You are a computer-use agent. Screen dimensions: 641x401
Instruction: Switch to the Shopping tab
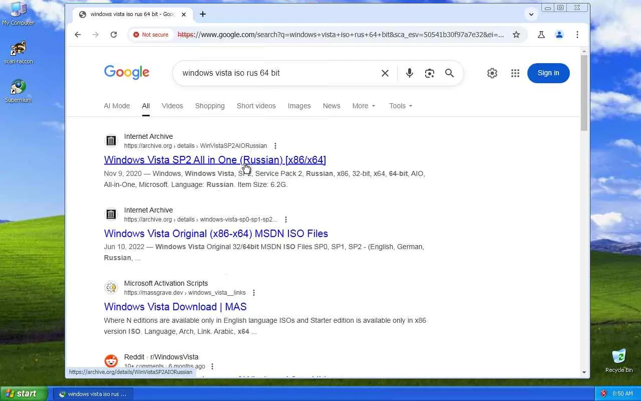click(210, 106)
